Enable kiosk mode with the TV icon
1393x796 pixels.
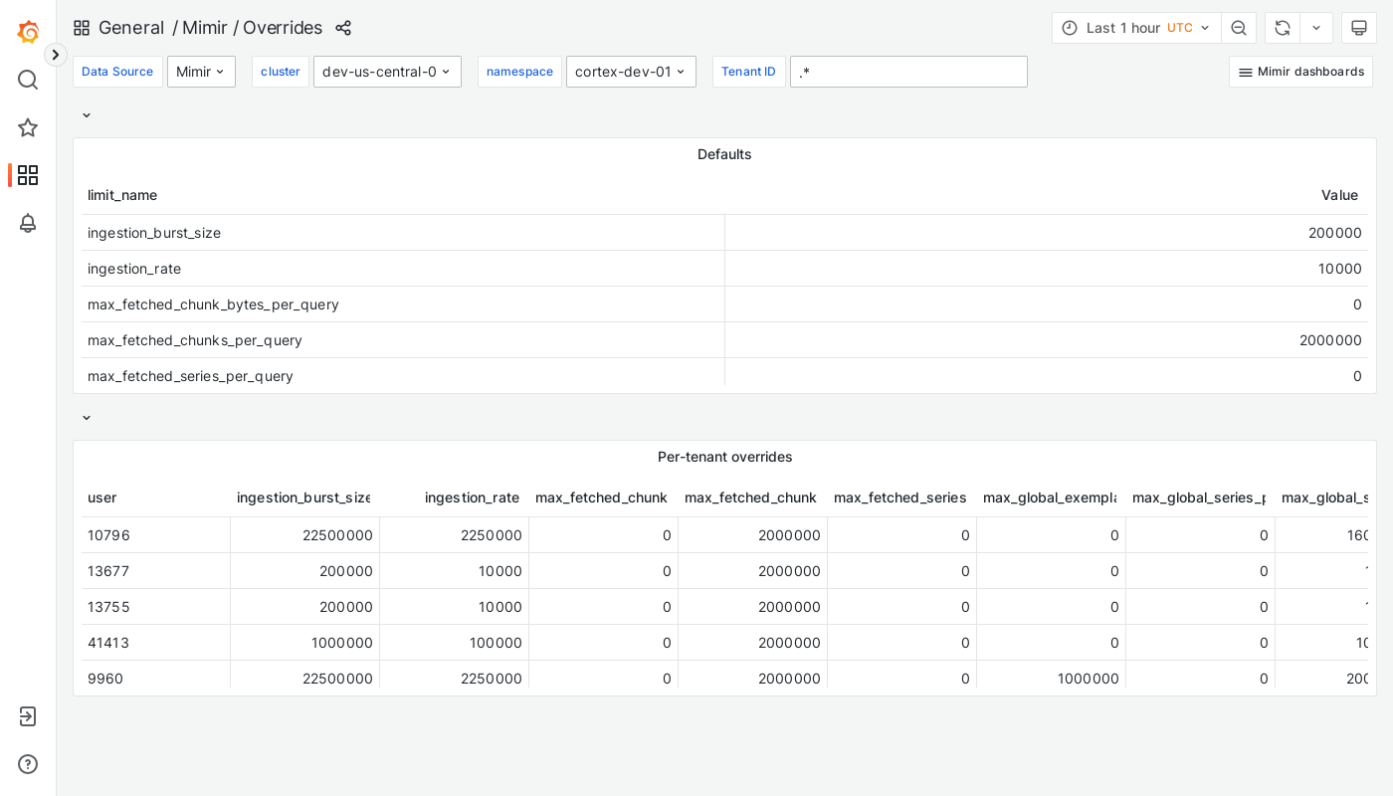coord(1358,28)
